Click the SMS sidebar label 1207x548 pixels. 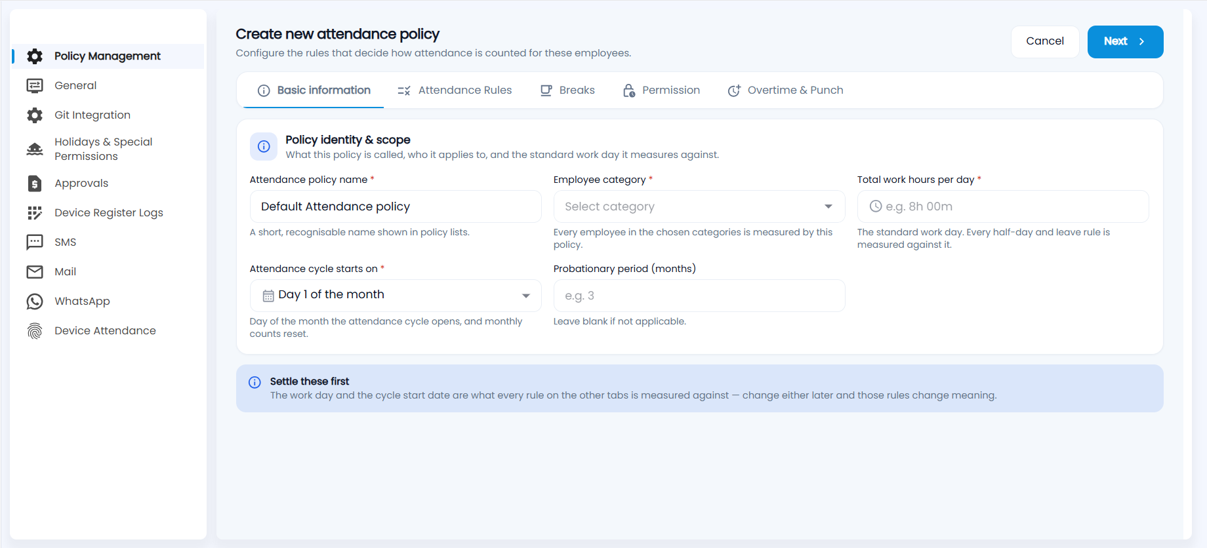coord(65,243)
